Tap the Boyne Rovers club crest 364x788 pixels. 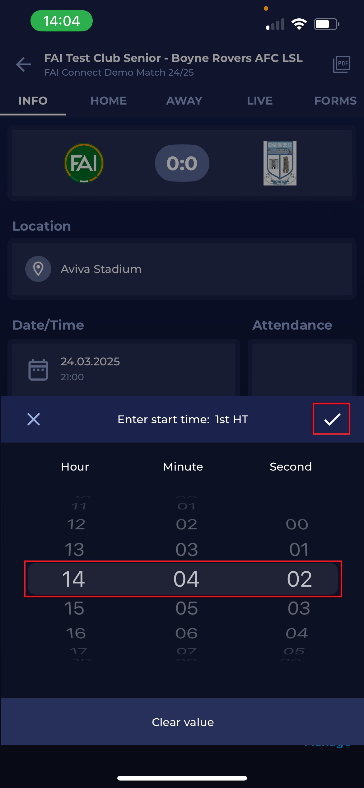pyautogui.click(x=280, y=163)
